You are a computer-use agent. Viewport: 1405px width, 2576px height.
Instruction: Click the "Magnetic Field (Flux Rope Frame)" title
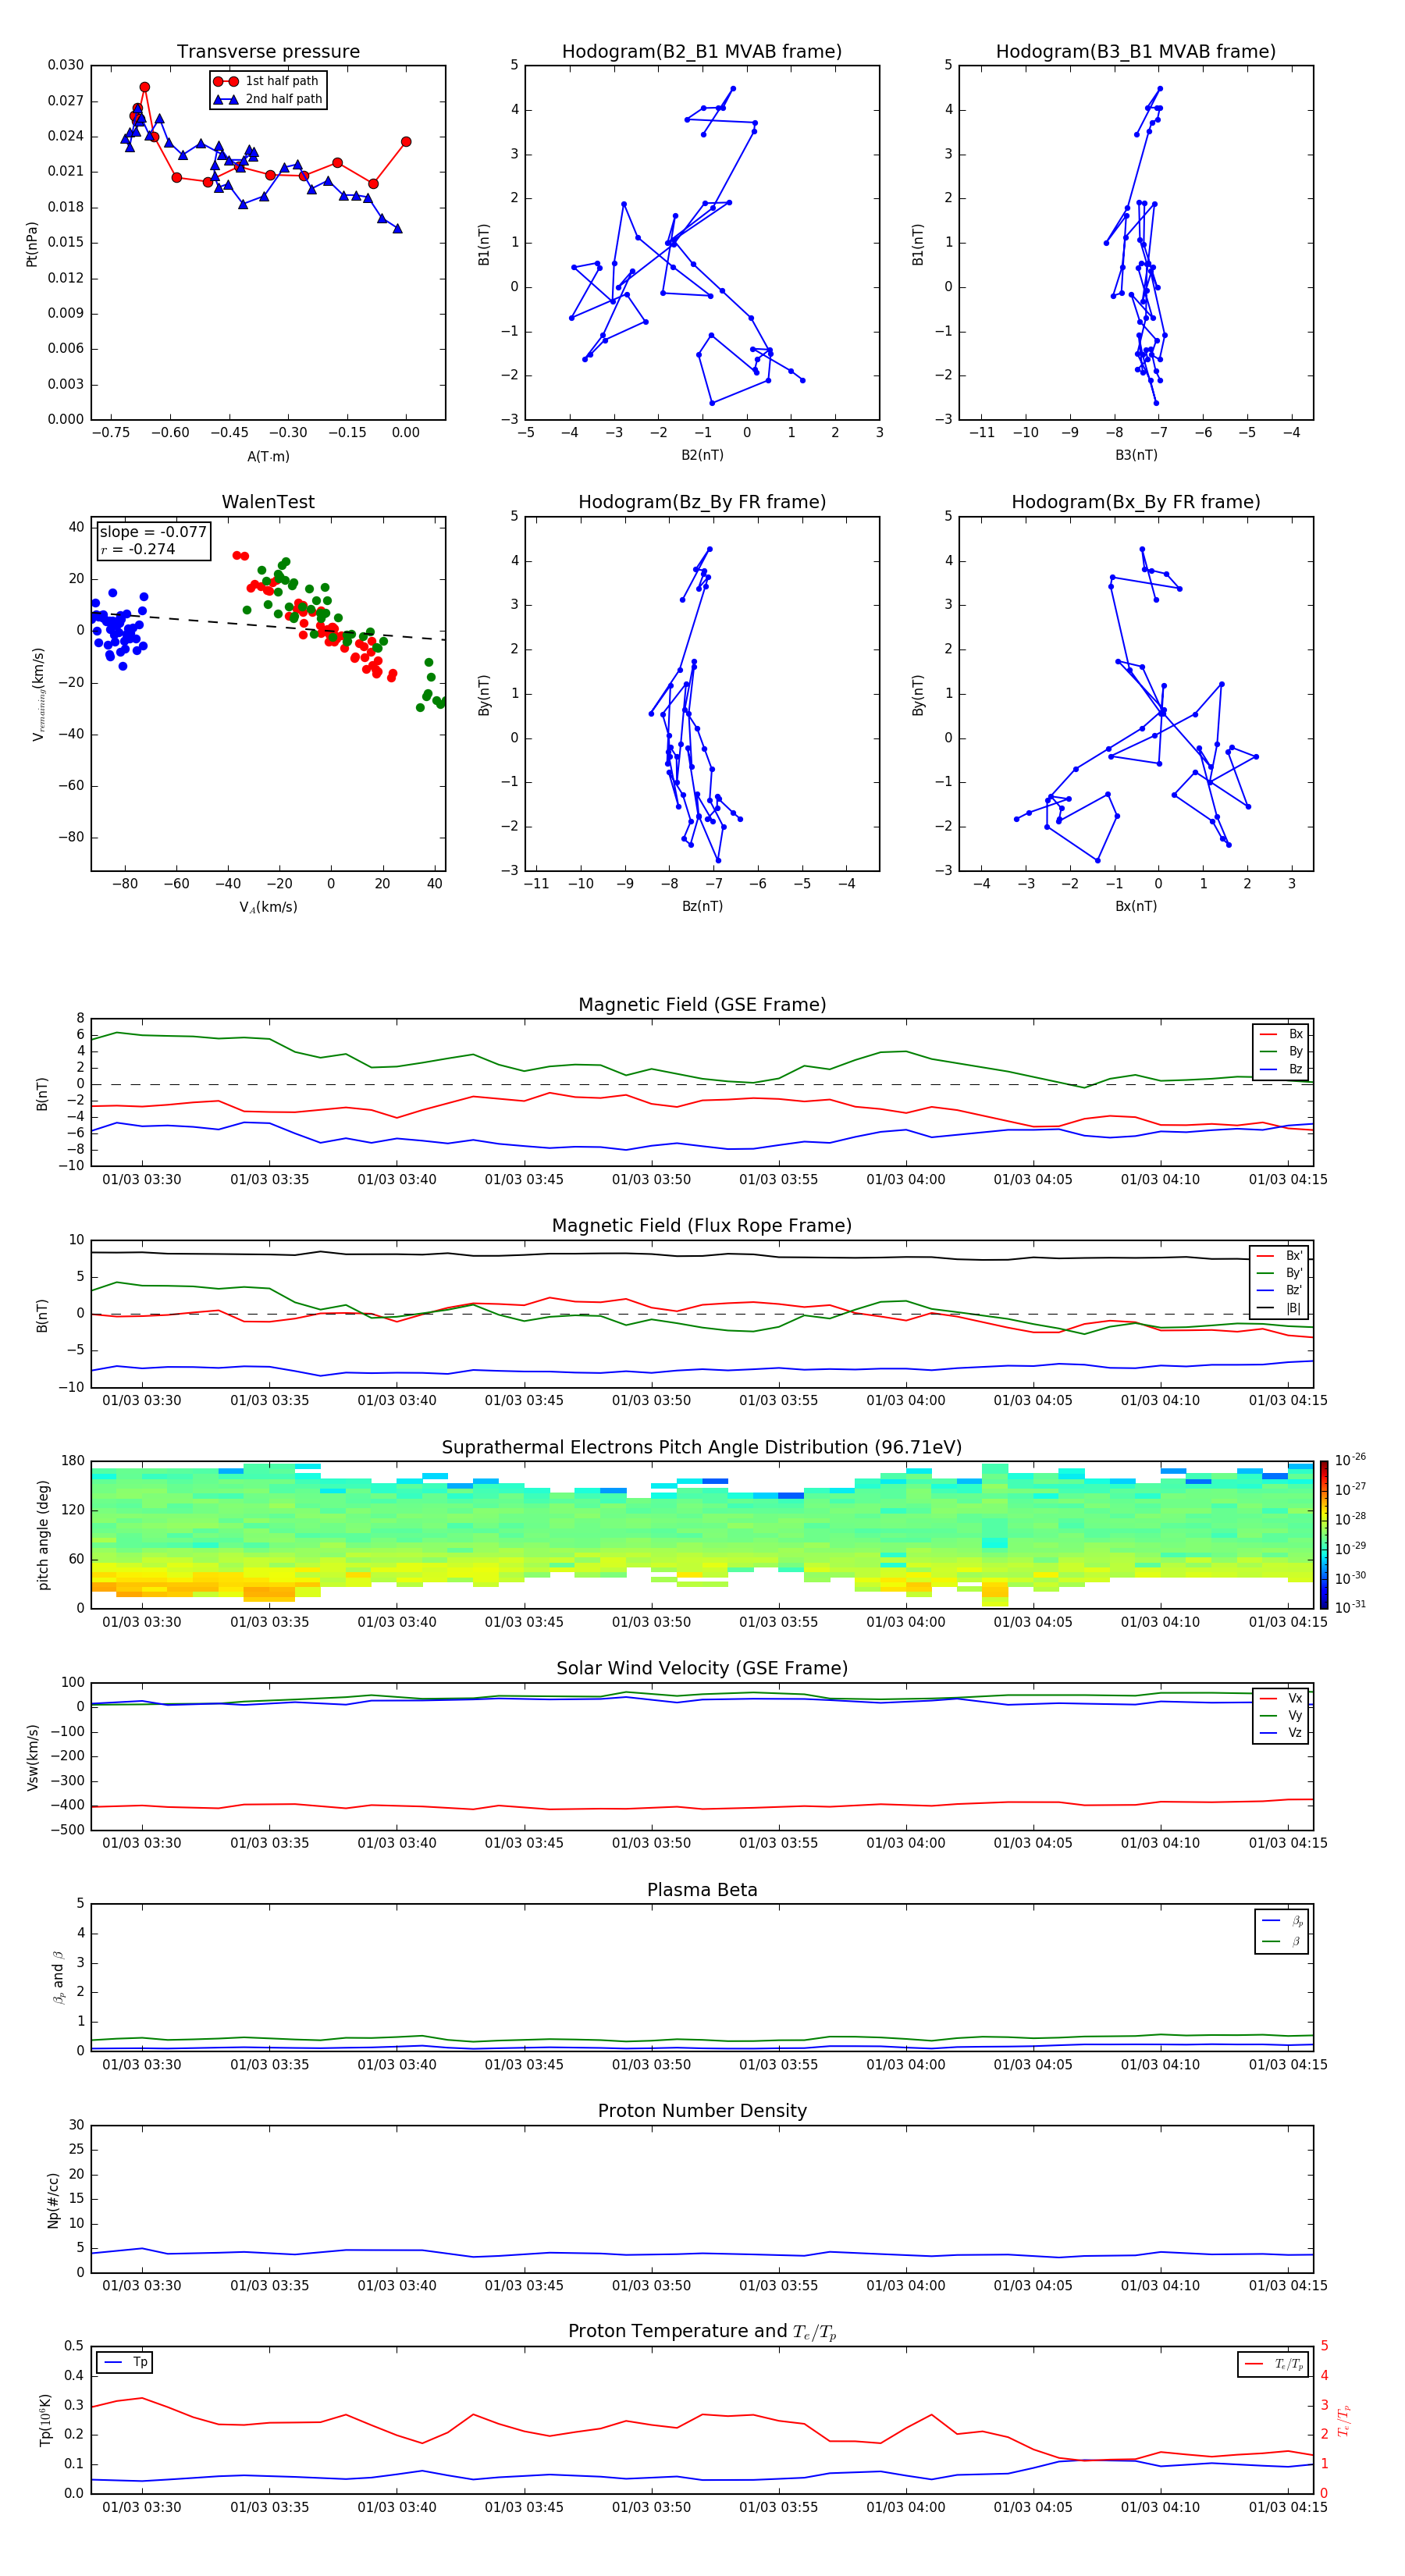pos(702,1226)
